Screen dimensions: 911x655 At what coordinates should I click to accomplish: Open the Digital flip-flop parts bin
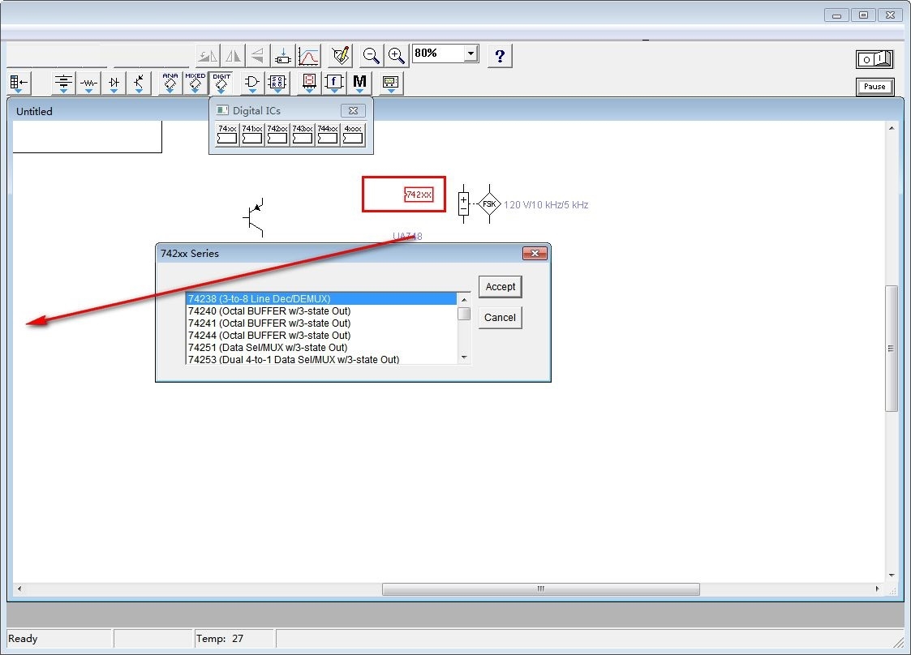[277, 83]
